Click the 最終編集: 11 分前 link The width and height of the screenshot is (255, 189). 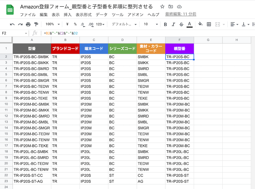181,14
